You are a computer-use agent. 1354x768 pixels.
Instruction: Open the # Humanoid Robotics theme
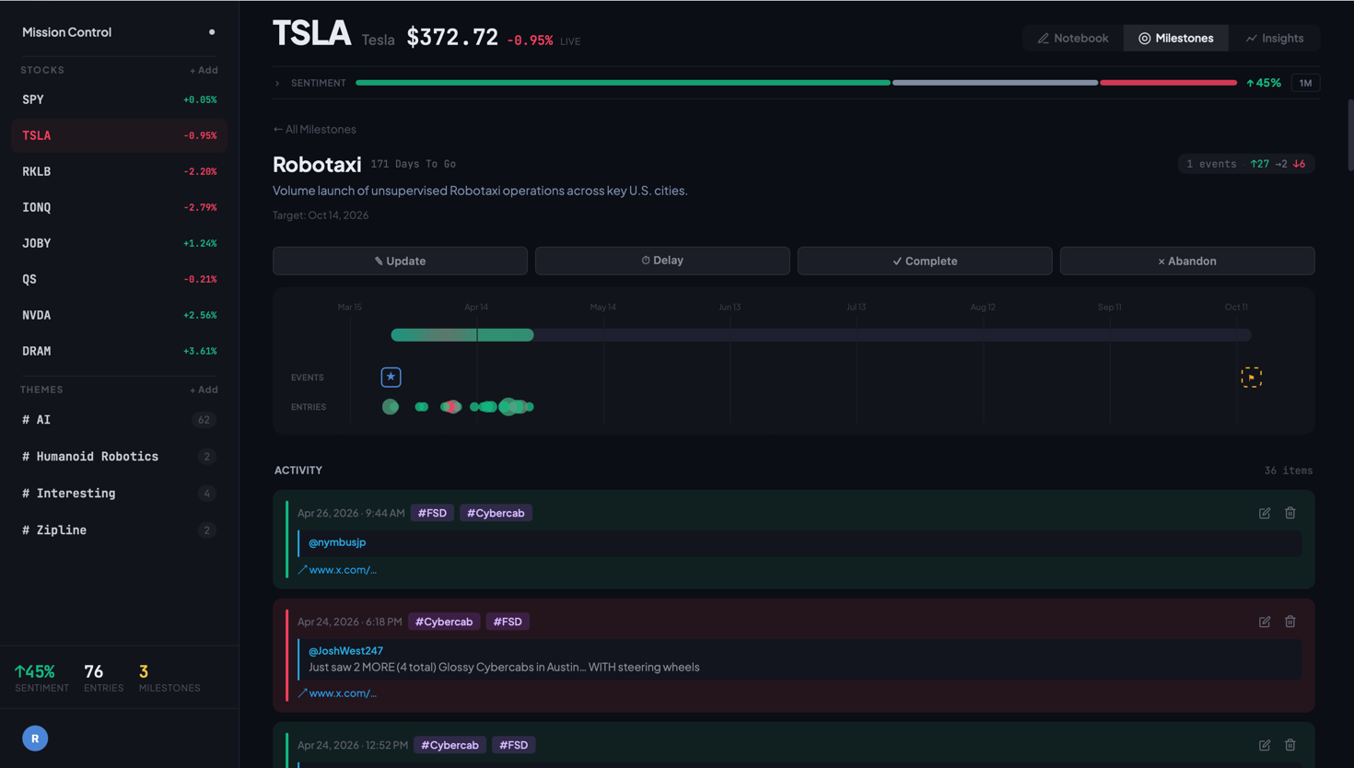tap(119, 457)
